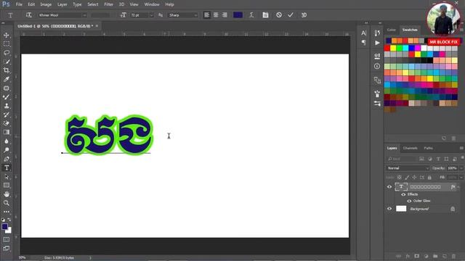Select the Hand tool
Screen dimensions: 465x261
tap(7, 194)
